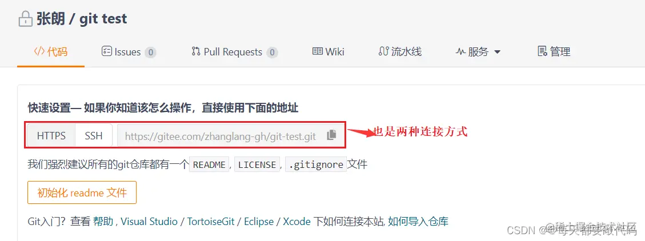The image size is (645, 241).
Task: Click the 管理 settings document icon
Action: 543,51
